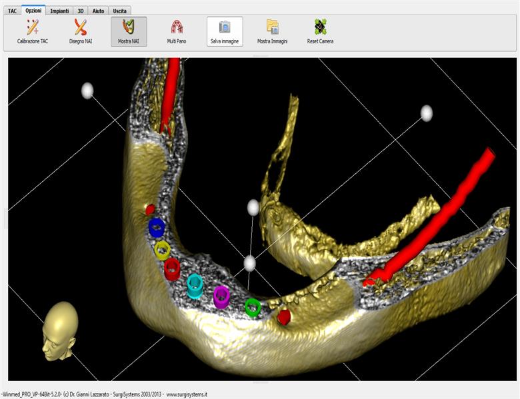The width and height of the screenshot is (520, 399).
Task: Open the Multi Pano view
Action: 177,32
